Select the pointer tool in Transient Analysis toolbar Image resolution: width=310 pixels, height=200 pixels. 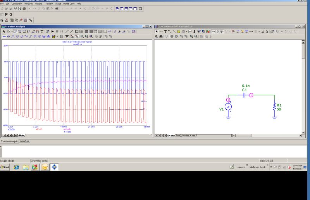(4, 31)
